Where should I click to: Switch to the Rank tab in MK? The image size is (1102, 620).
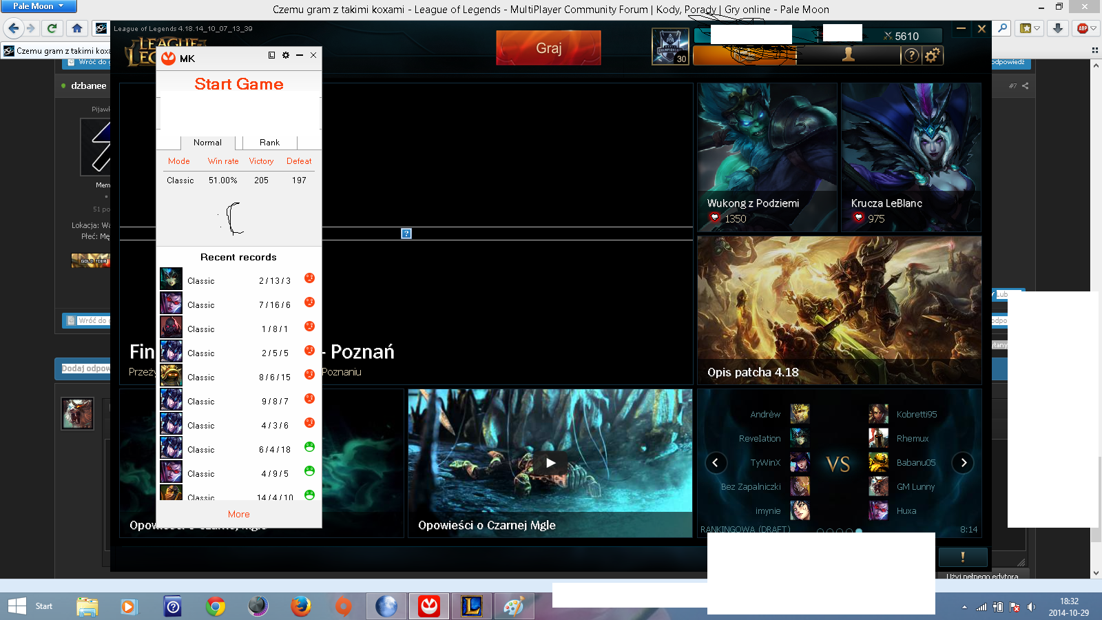[x=270, y=143]
